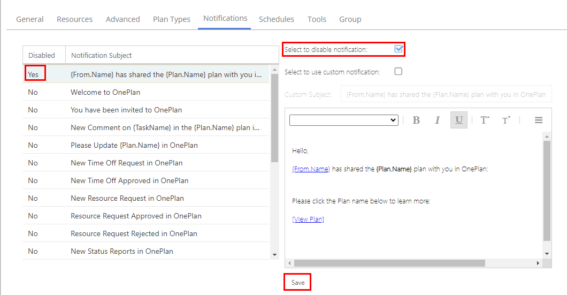
Task: Select 'New Time Off Approved in OnePlan' row
Action: [x=145, y=180]
